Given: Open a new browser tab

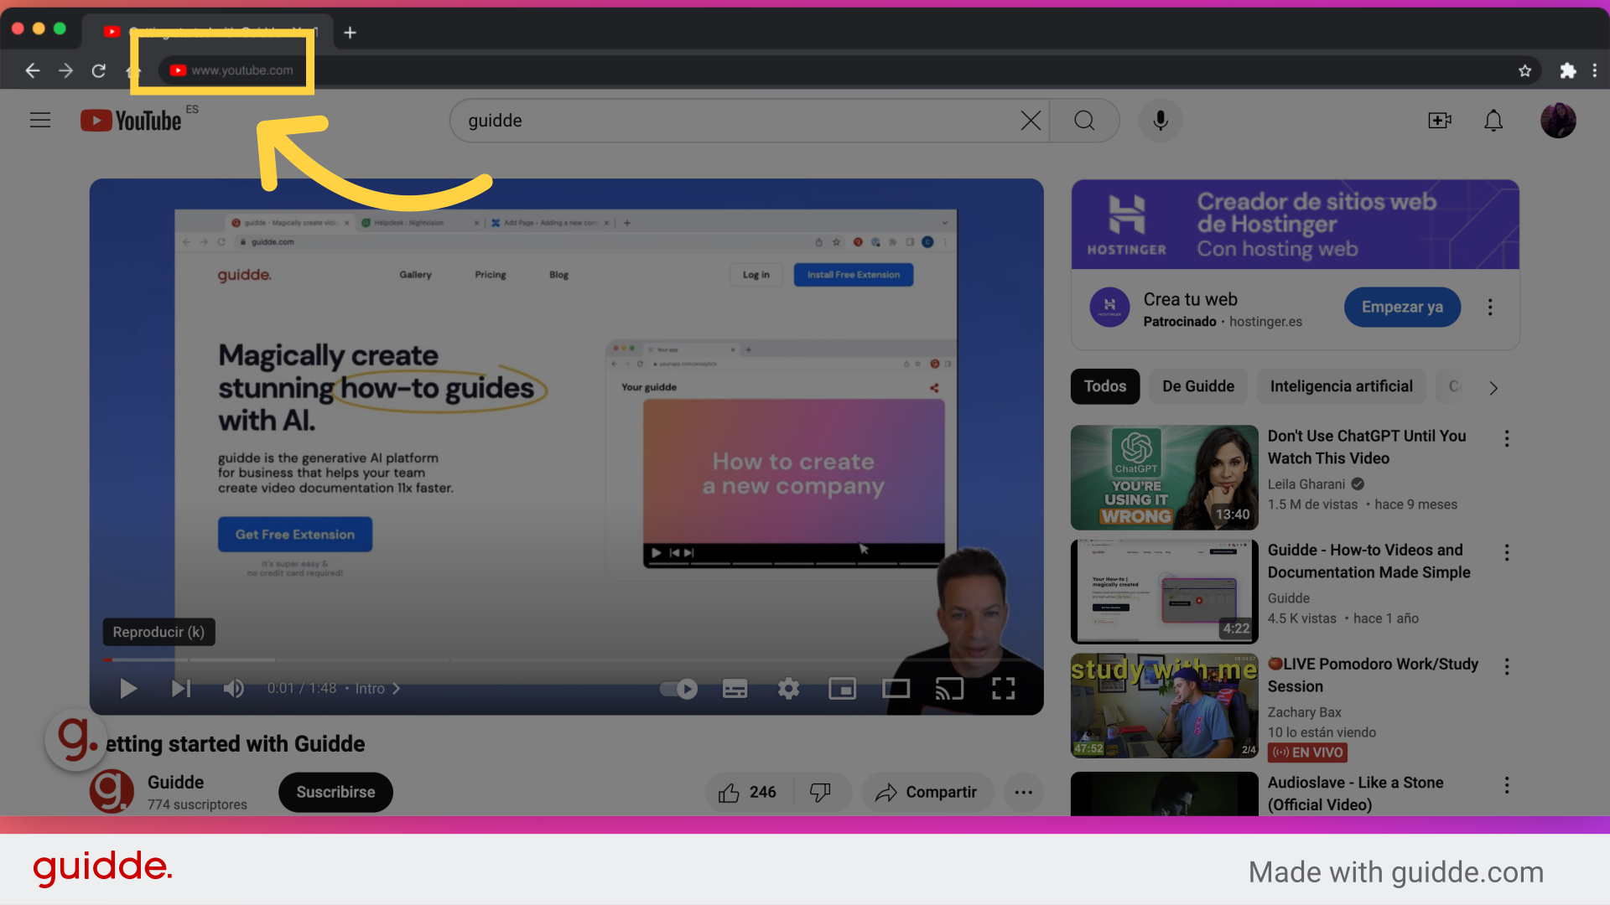Looking at the screenshot, I should (x=351, y=33).
